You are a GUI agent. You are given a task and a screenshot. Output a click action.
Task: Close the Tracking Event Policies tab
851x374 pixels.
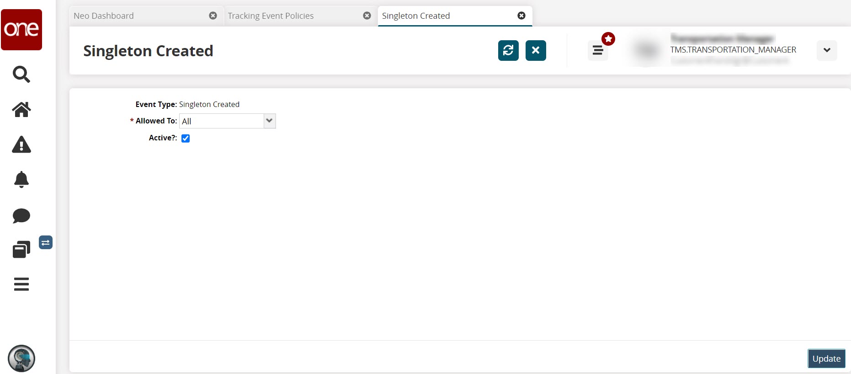(x=367, y=16)
